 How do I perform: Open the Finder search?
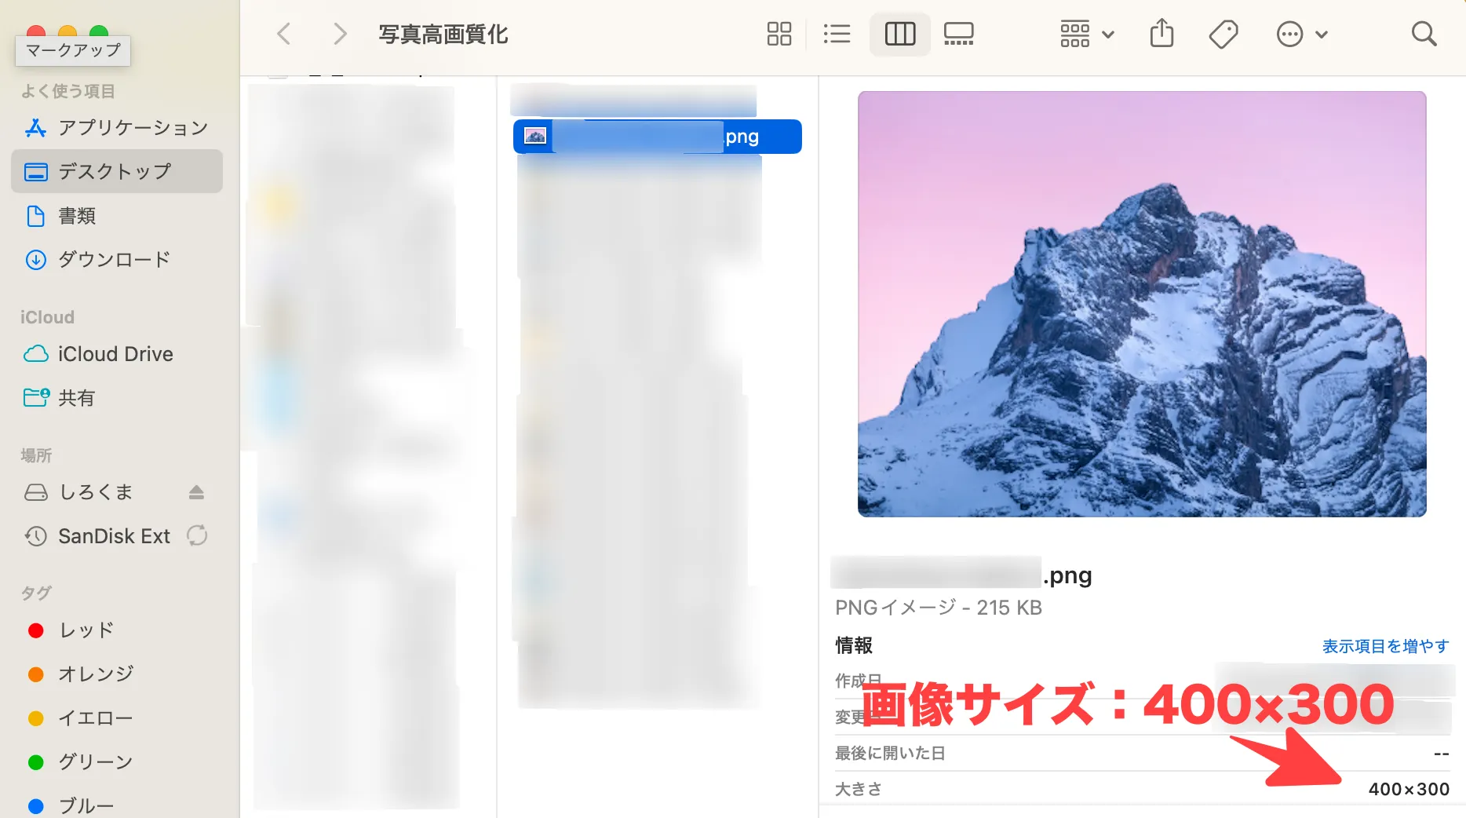pyautogui.click(x=1423, y=34)
